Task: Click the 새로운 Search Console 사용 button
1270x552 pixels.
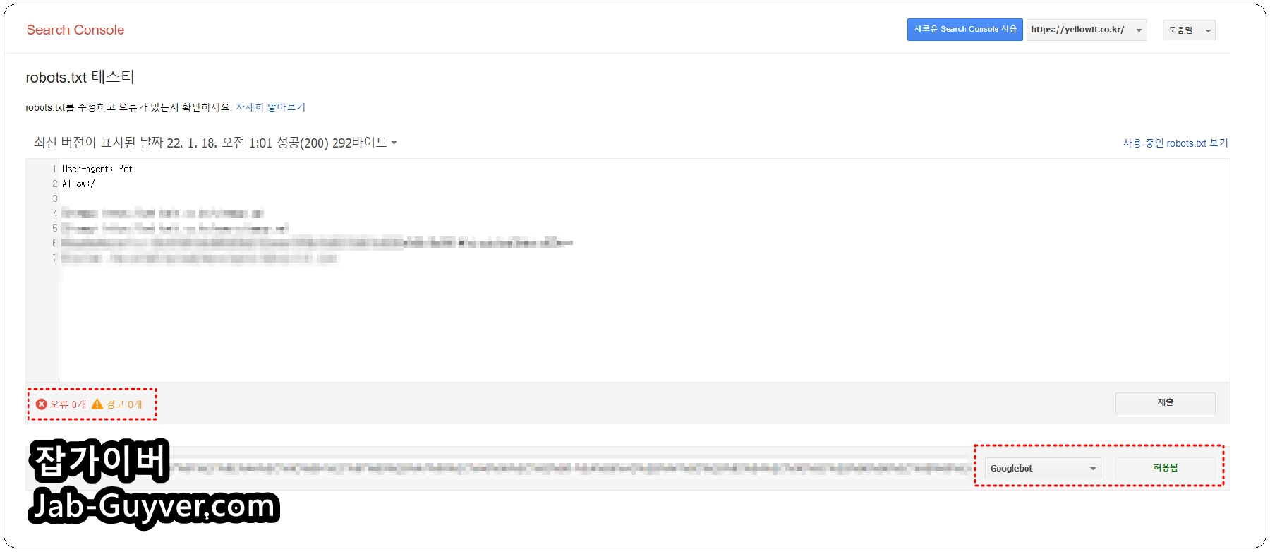Action: (x=964, y=30)
